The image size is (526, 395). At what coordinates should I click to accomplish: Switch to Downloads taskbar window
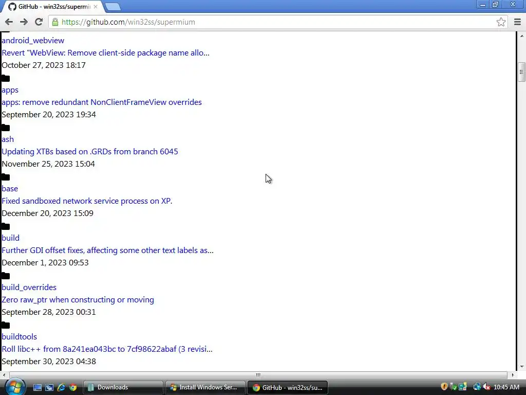point(123,387)
